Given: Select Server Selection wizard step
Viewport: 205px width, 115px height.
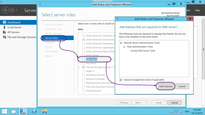Looking at the screenshot, I should coord(53,33).
